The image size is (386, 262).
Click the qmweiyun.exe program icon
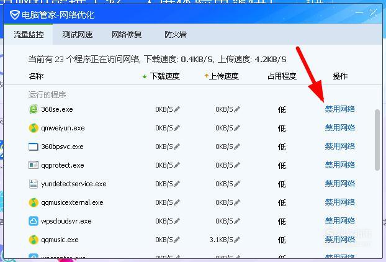tap(34, 128)
